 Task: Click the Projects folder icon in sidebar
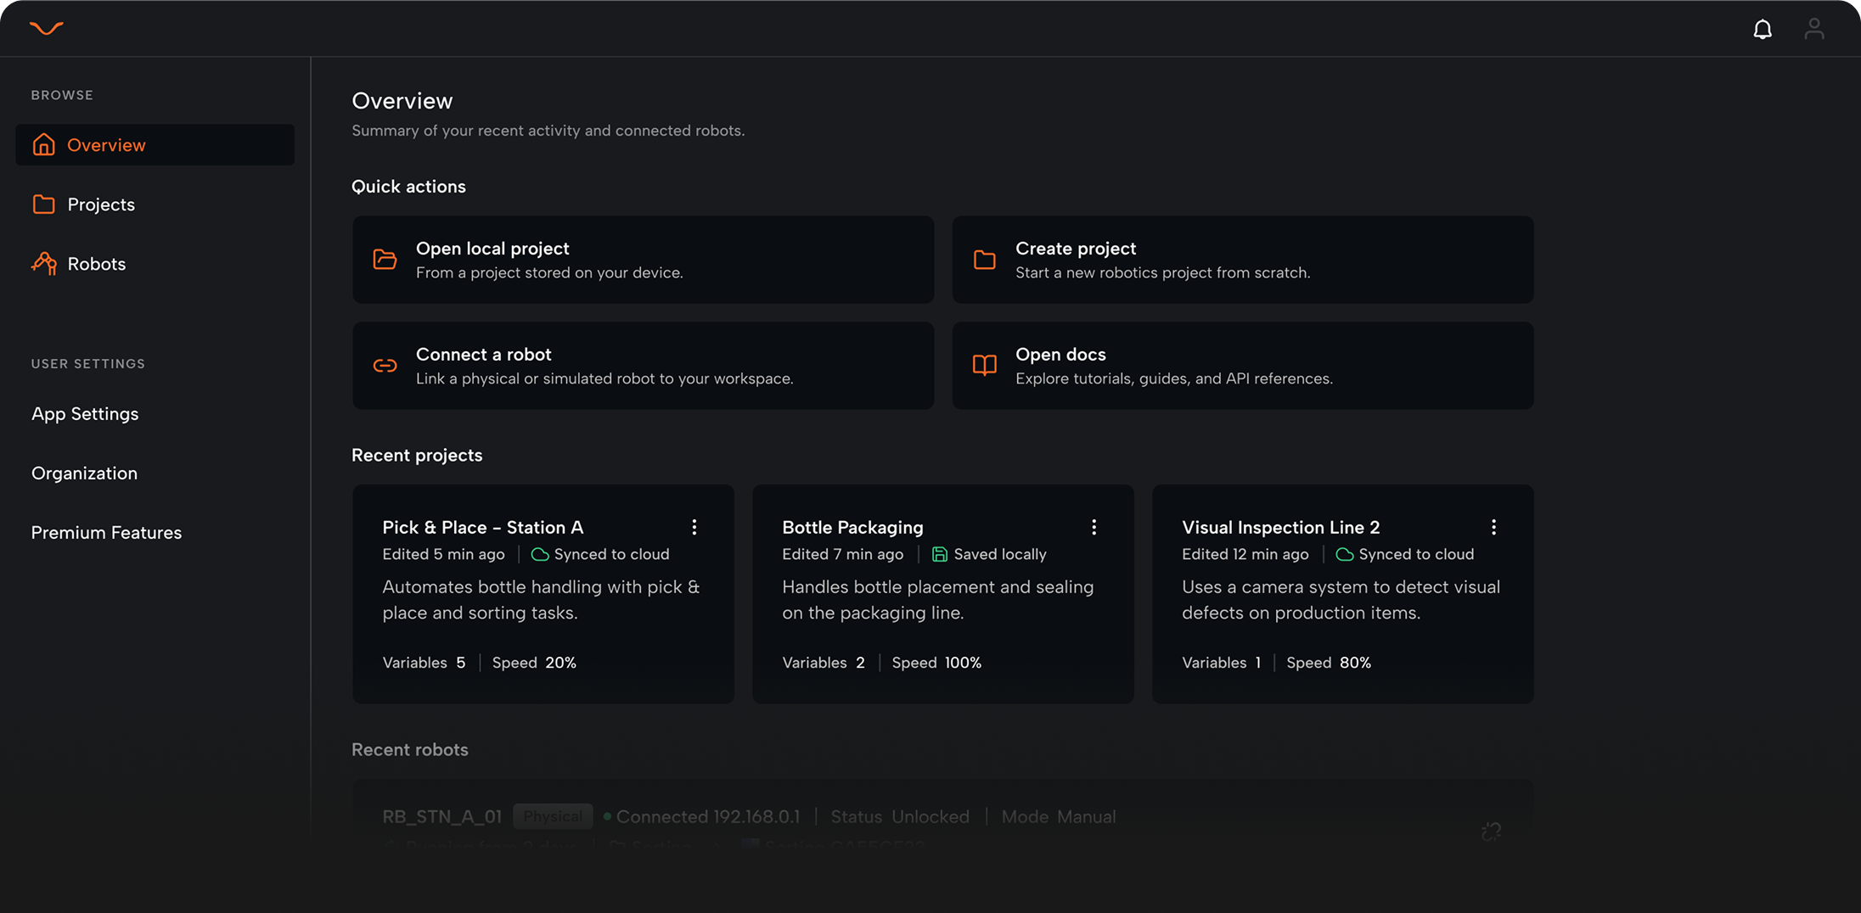pos(44,204)
